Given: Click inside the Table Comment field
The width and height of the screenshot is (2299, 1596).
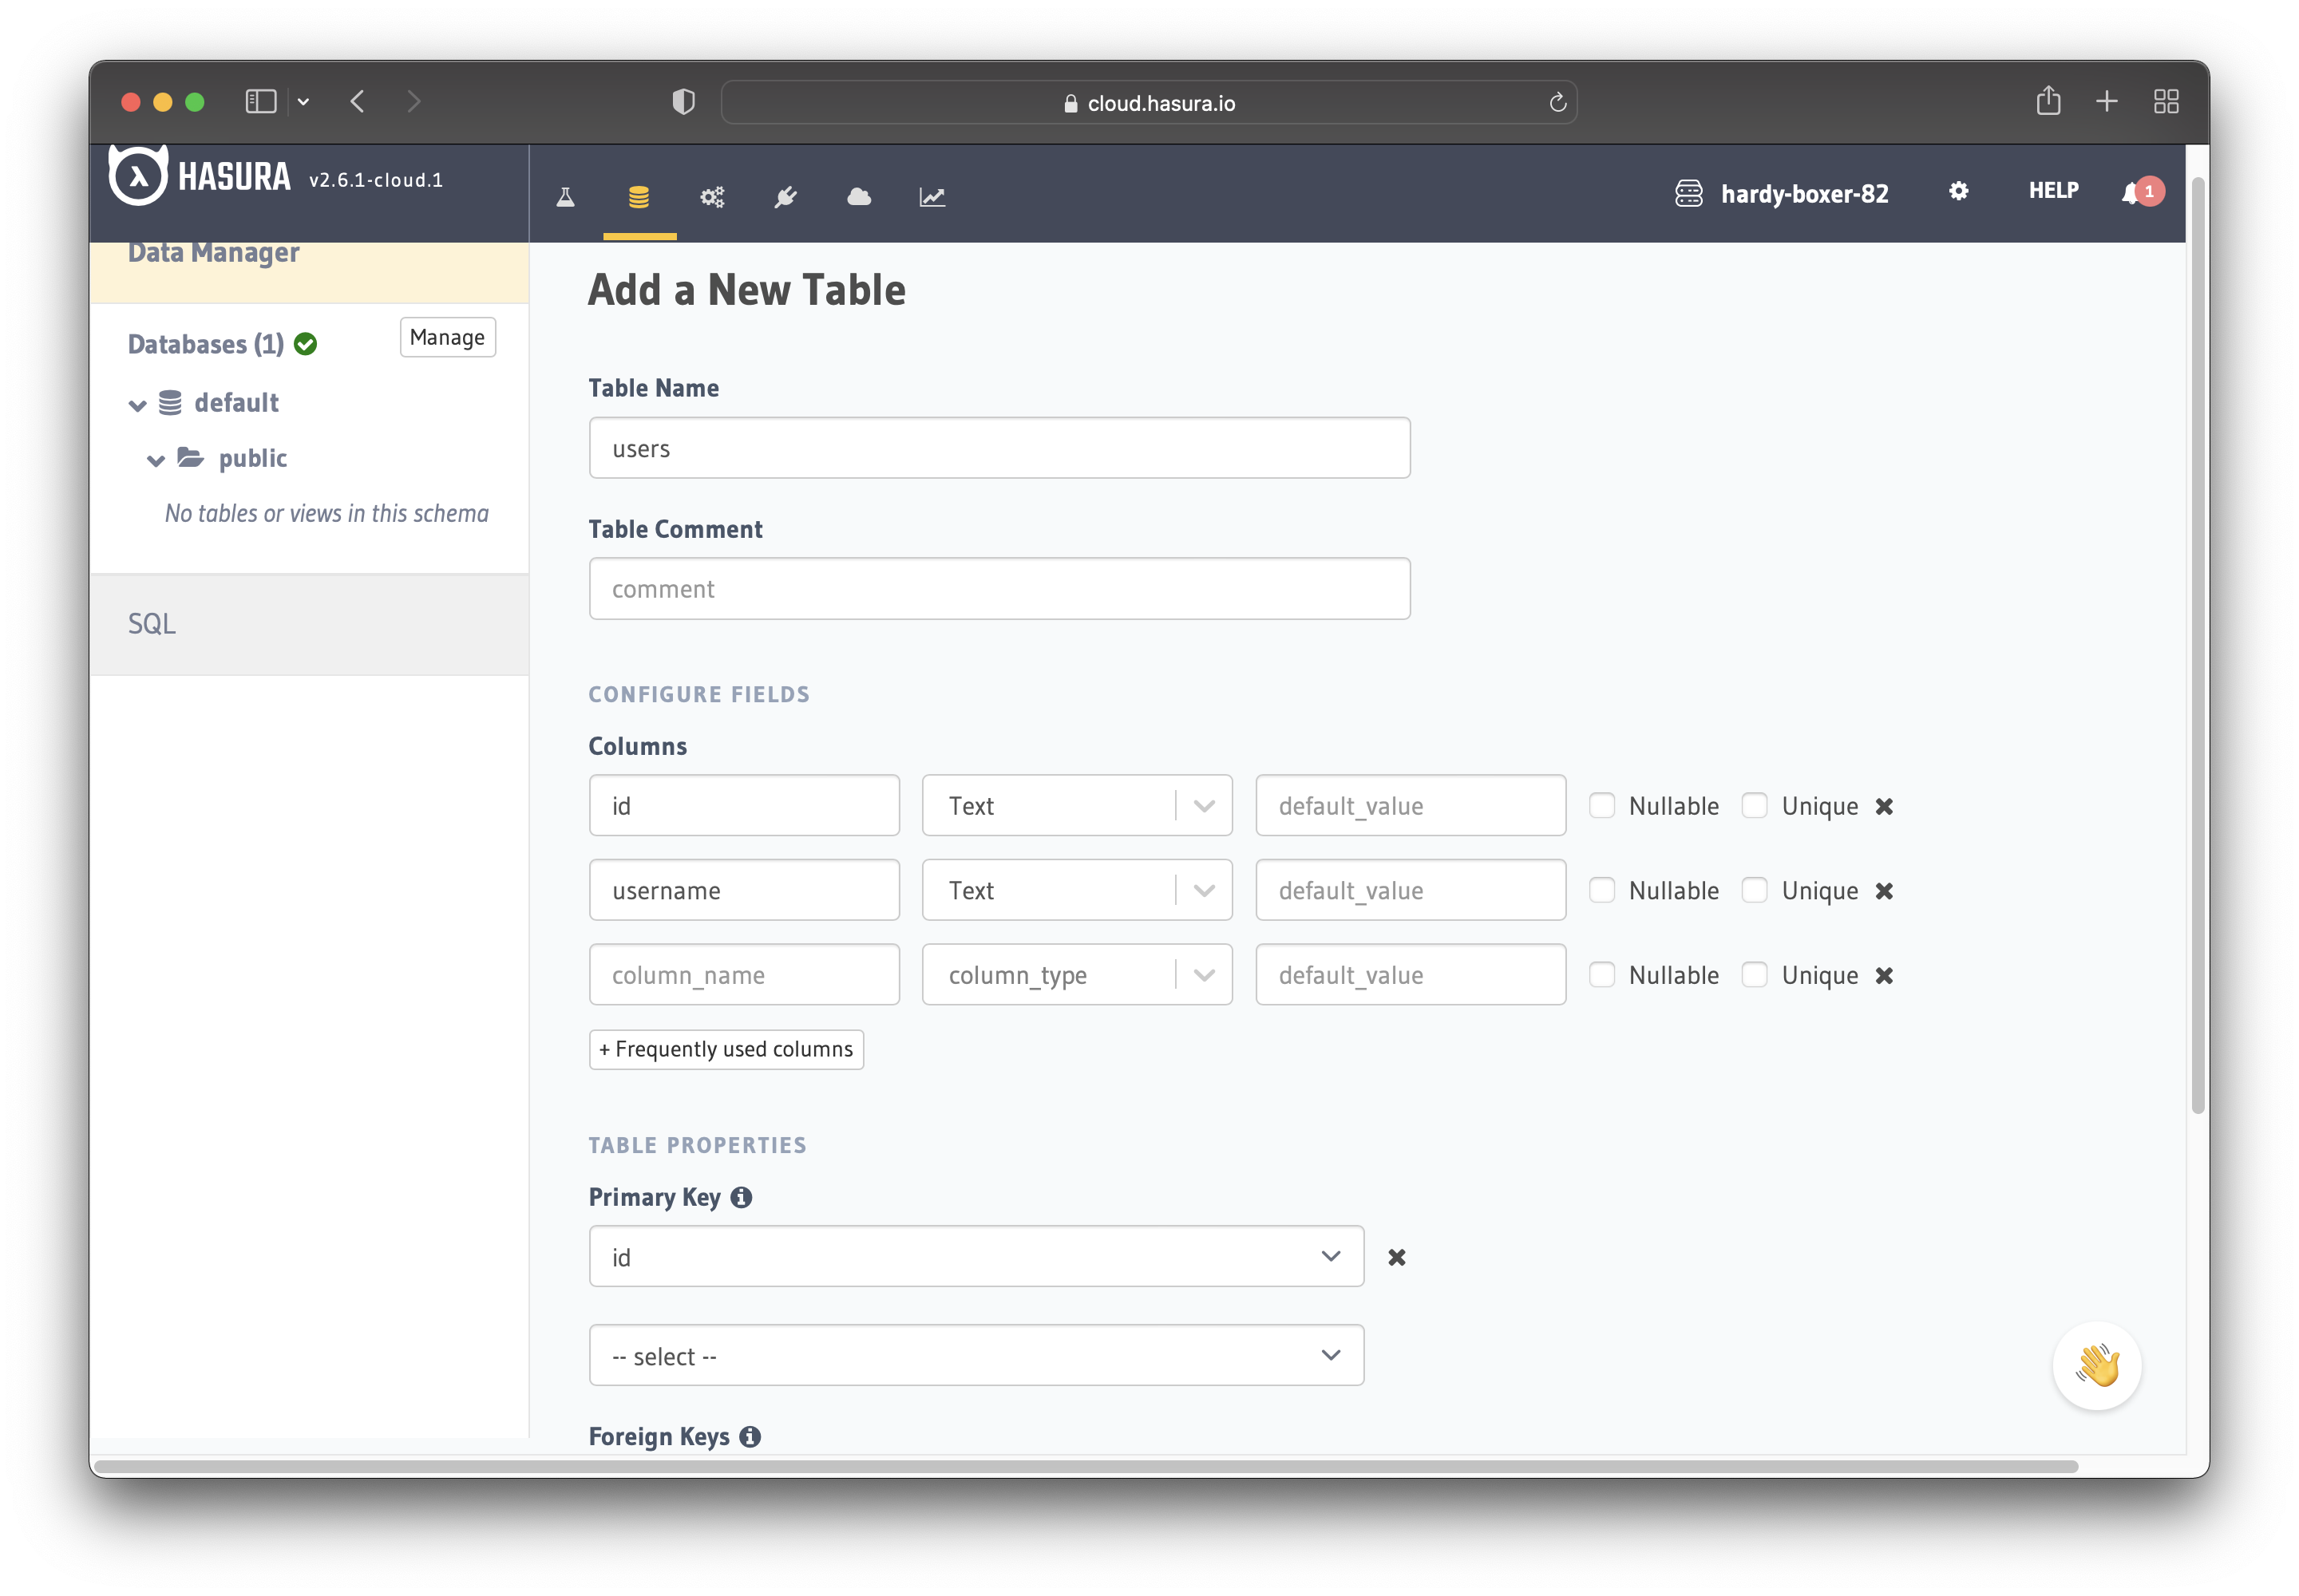Looking at the screenshot, I should 999,589.
